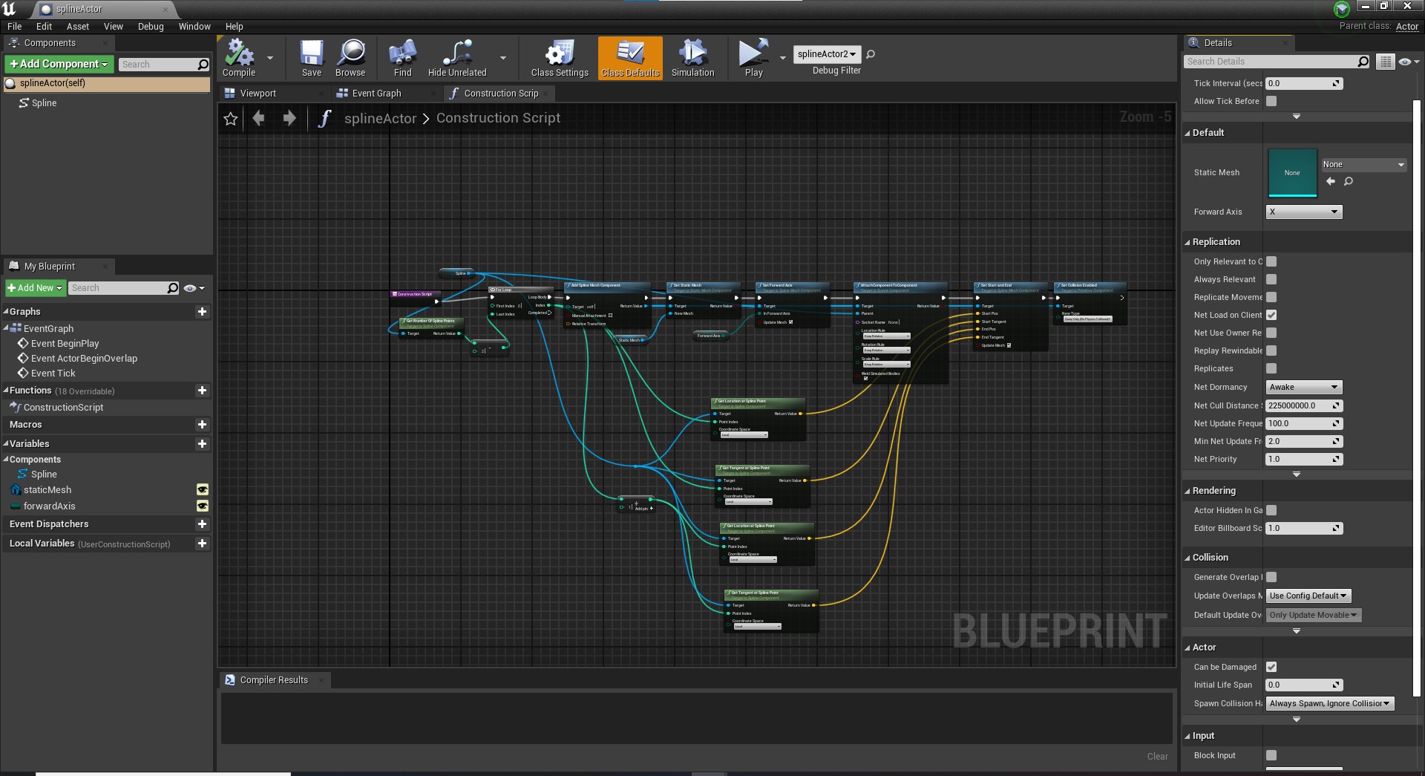Navigate forward in graph history
The height and width of the screenshot is (776, 1425).
click(289, 118)
